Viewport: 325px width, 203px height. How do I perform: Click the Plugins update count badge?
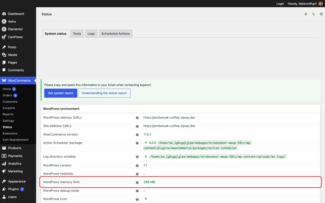[22, 189]
